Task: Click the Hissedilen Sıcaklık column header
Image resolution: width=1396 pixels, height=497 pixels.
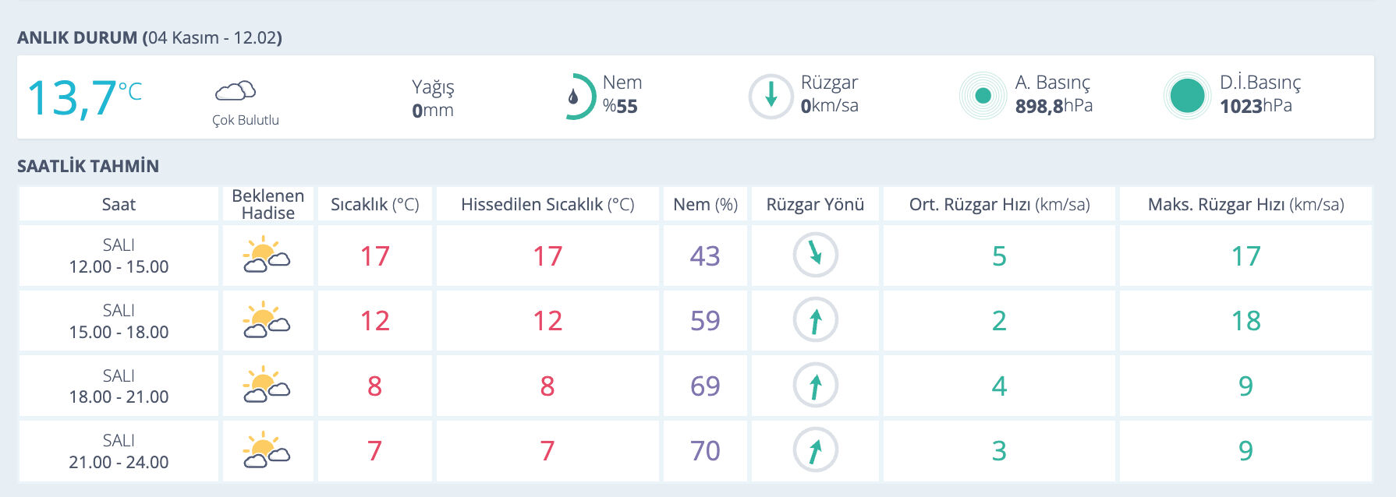Action: 547,205
